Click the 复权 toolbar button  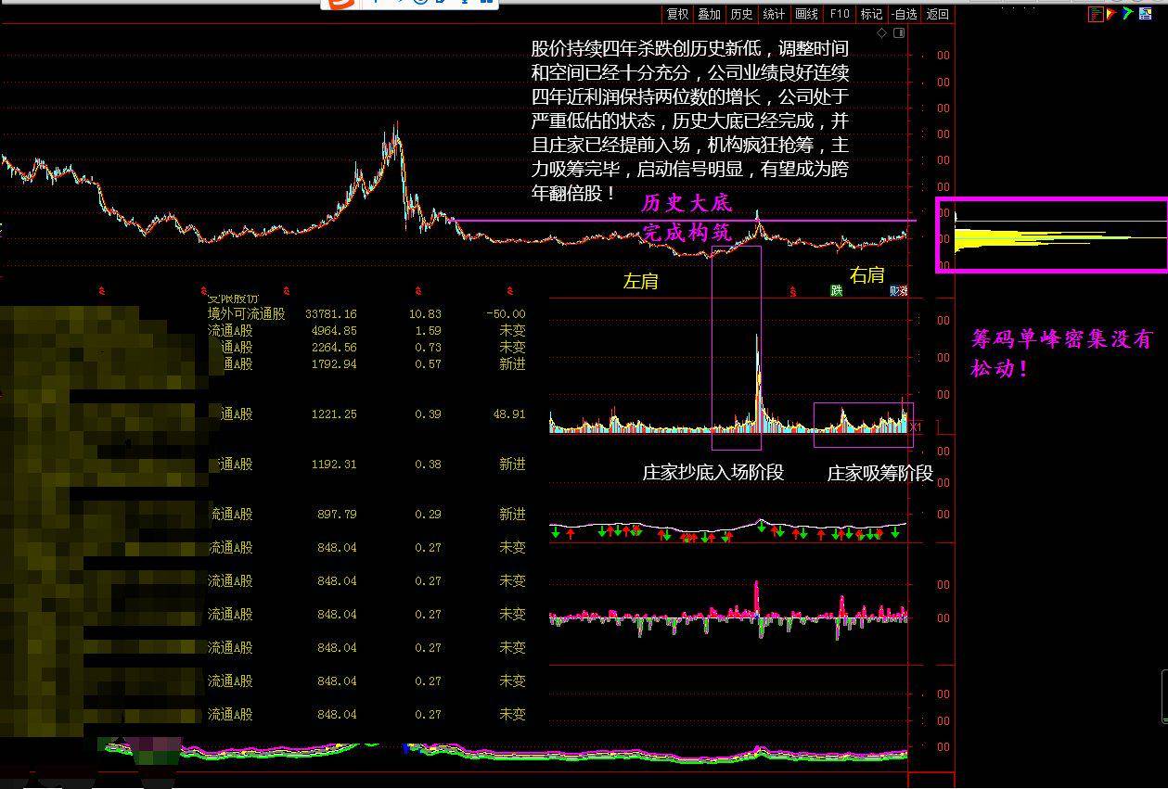(x=677, y=14)
